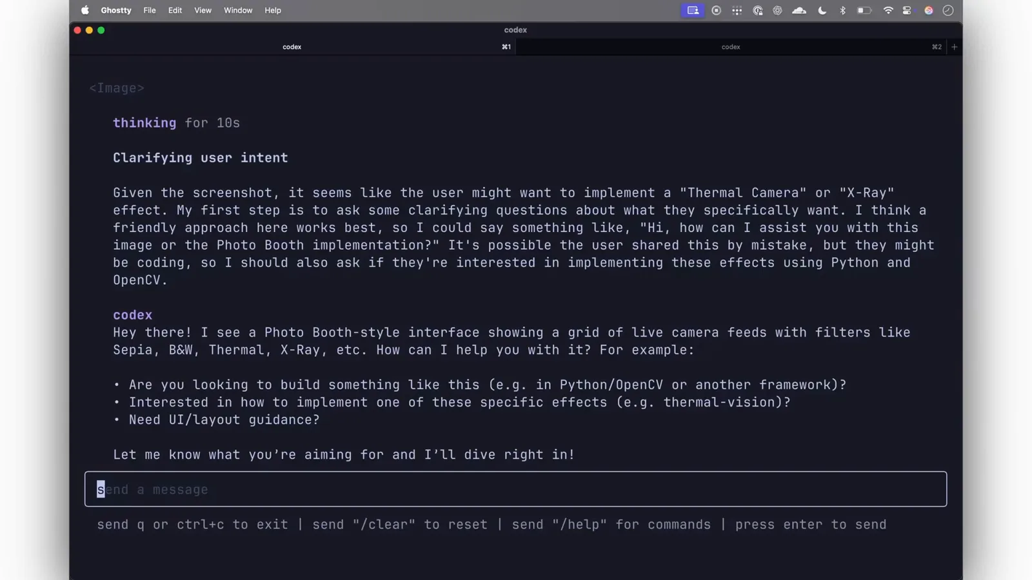This screenshot has height=580, width=1032.
Task: Open the Bluetooth menu bar icon
Action: click(x=842, y=10)
